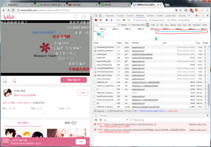The width and height of the screenshot is (211, 147).
Task: Reload the page with the refresh icon
Action: pyautogui.click(x=13, y=10)
